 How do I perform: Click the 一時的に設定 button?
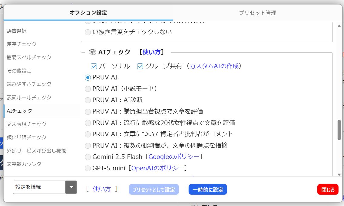(207, 189)
